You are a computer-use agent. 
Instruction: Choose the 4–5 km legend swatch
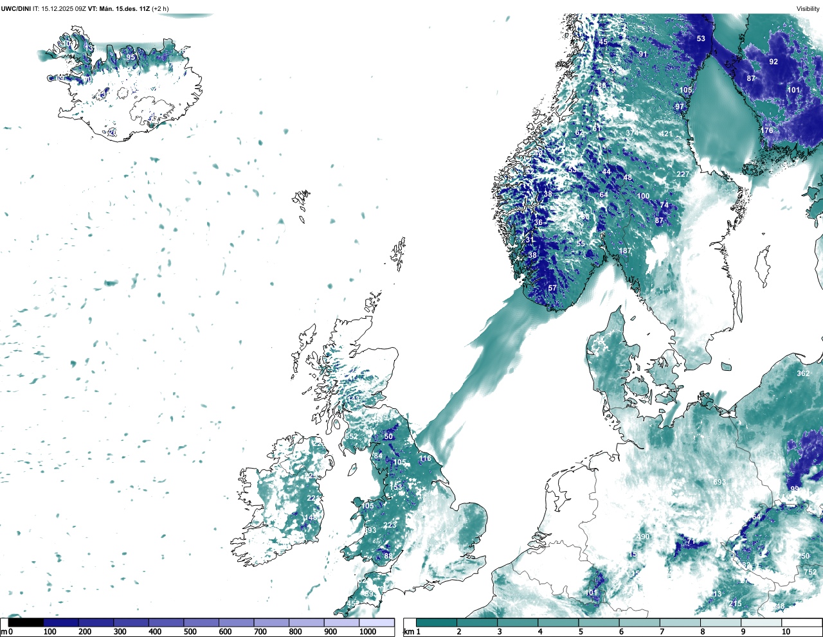558,623
